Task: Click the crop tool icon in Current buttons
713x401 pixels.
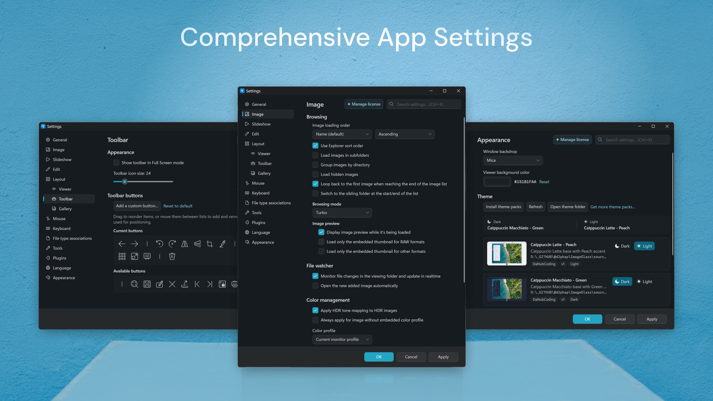Action: click(x=210, y=244)
